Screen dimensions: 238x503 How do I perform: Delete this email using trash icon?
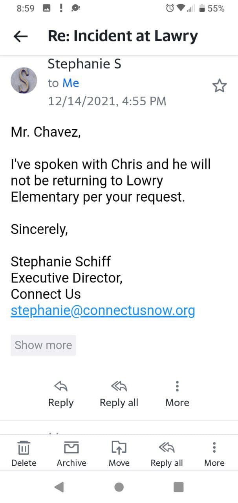point(24,448)
